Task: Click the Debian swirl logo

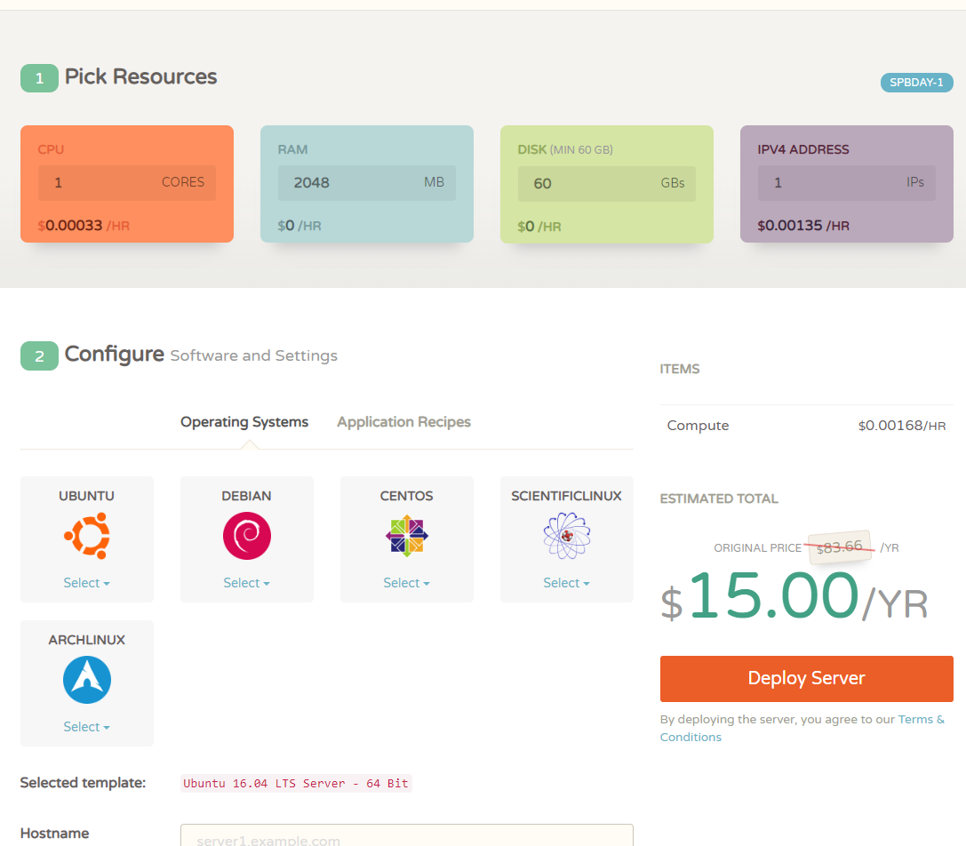Action: pyautogui.click(x=246, y=536)
